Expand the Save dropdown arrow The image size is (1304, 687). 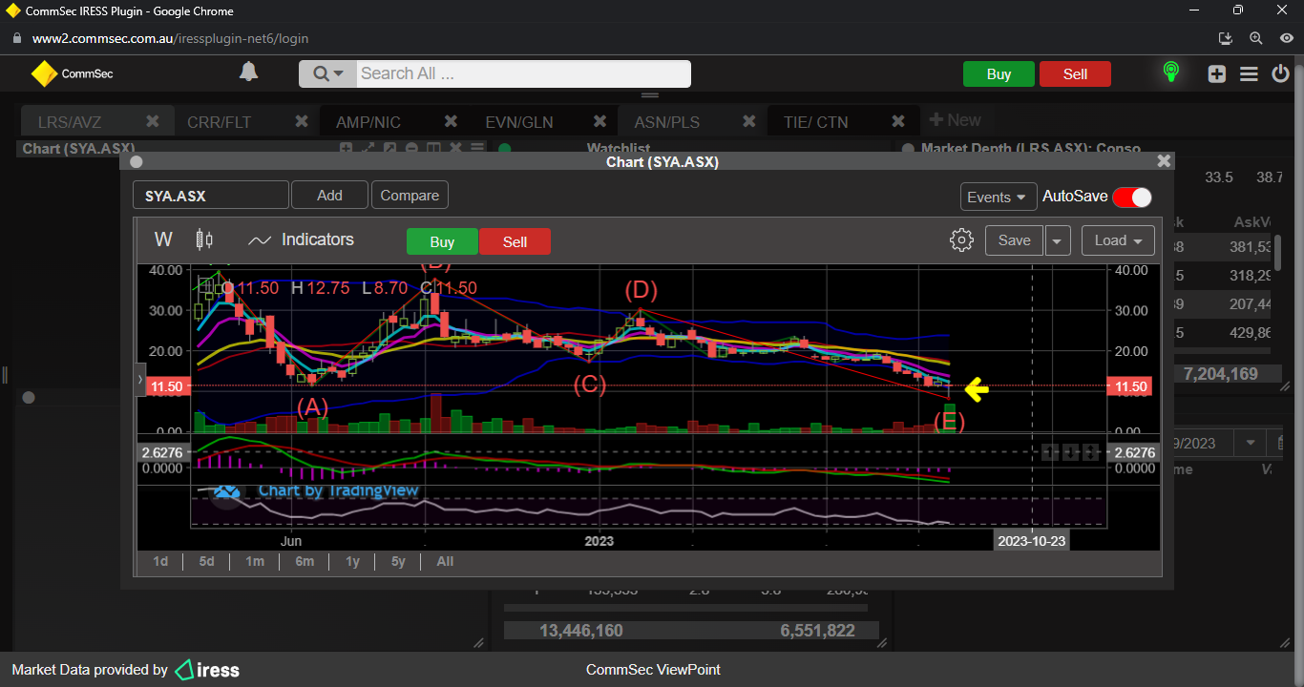click(x=1058, y=240)
